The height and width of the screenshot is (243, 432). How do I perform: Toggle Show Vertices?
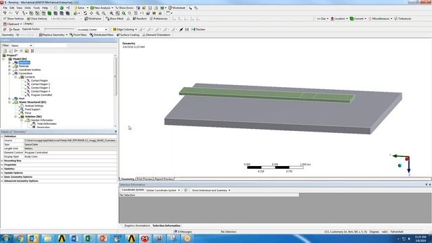pos(13,19)
